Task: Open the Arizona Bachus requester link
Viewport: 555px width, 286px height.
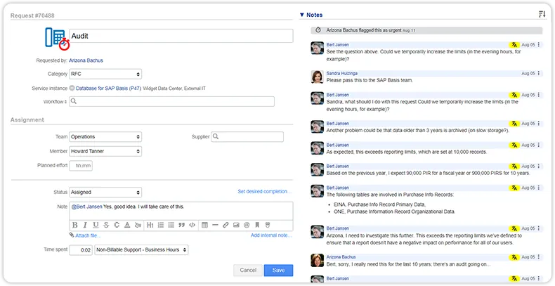Action: [86, 60]
